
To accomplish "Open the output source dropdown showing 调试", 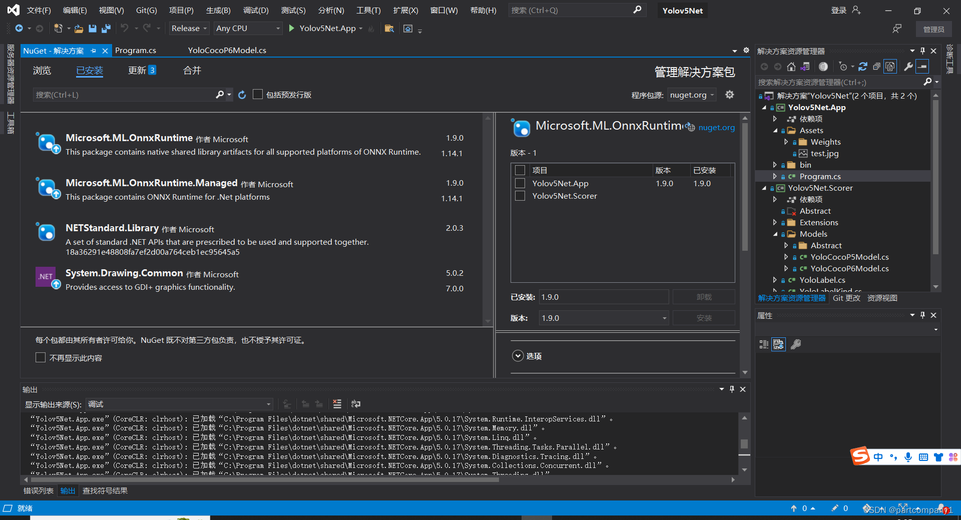I will click(x=179, y=404).
